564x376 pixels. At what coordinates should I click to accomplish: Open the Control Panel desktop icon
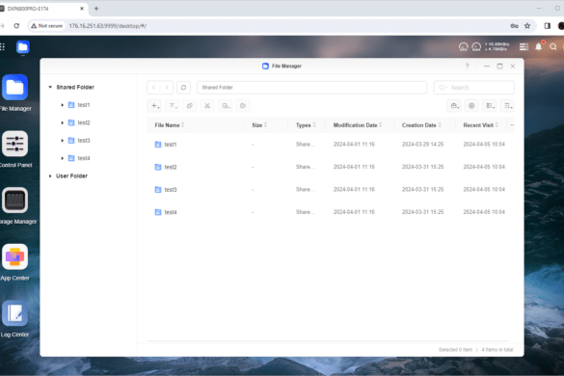[14, 144]
